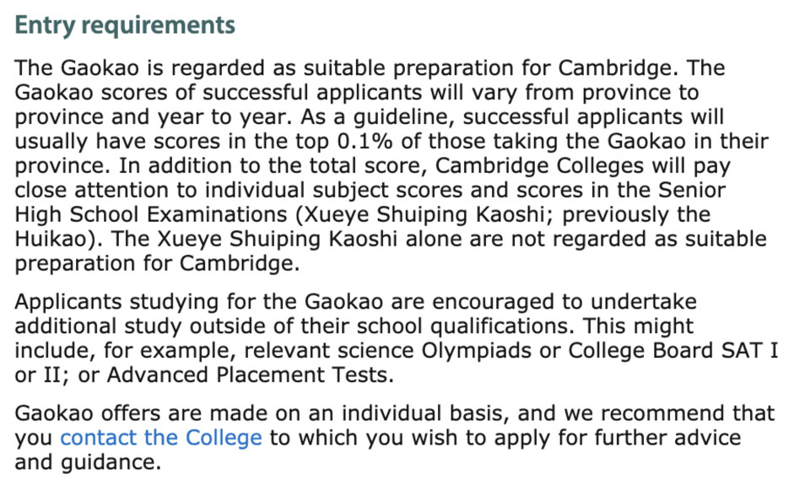Click the "Entry requirements" heading
This screenshot has height=480, width=794.
pos(125,25)
